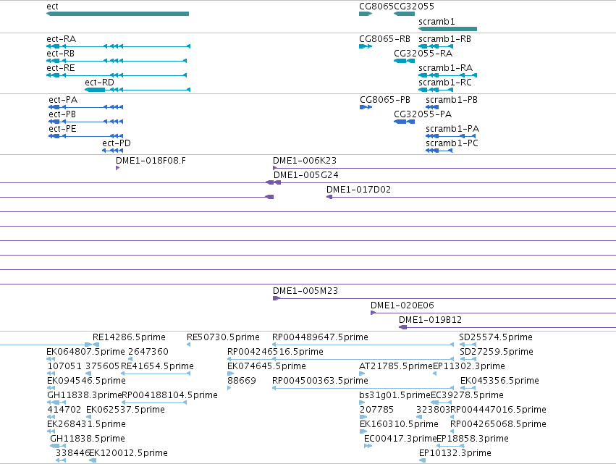The width and height of the screenshot is (616, 464).
Task: Click the ect-RD transcript label
Action: click(99, 83)
